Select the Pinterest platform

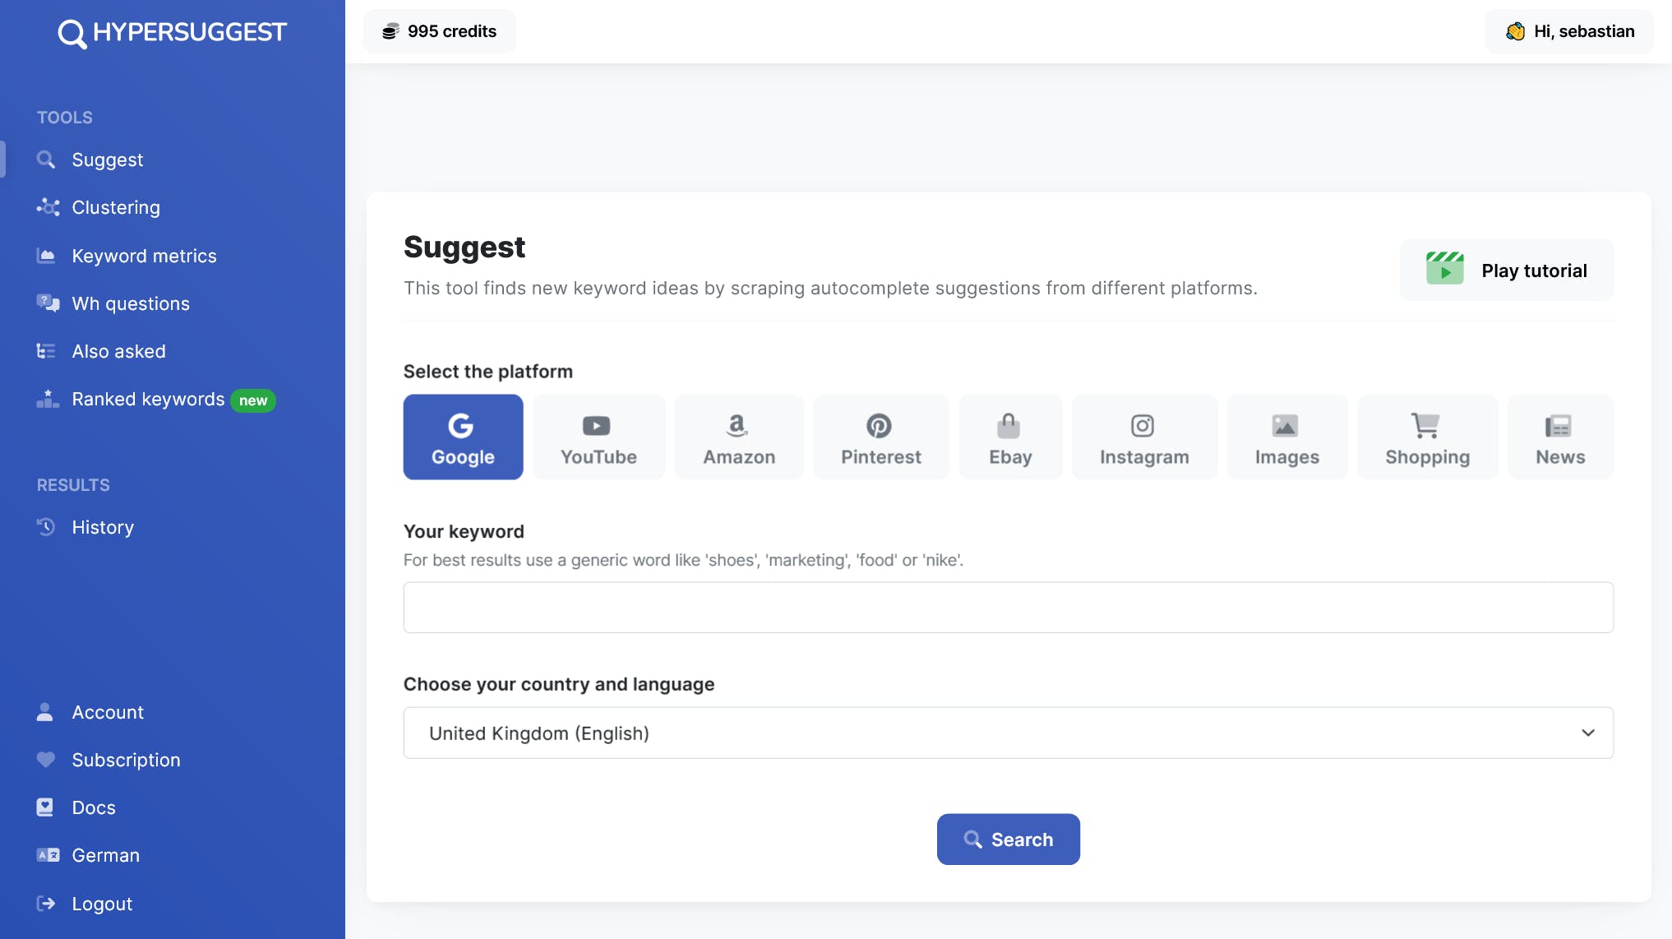(x=880, y=437)
